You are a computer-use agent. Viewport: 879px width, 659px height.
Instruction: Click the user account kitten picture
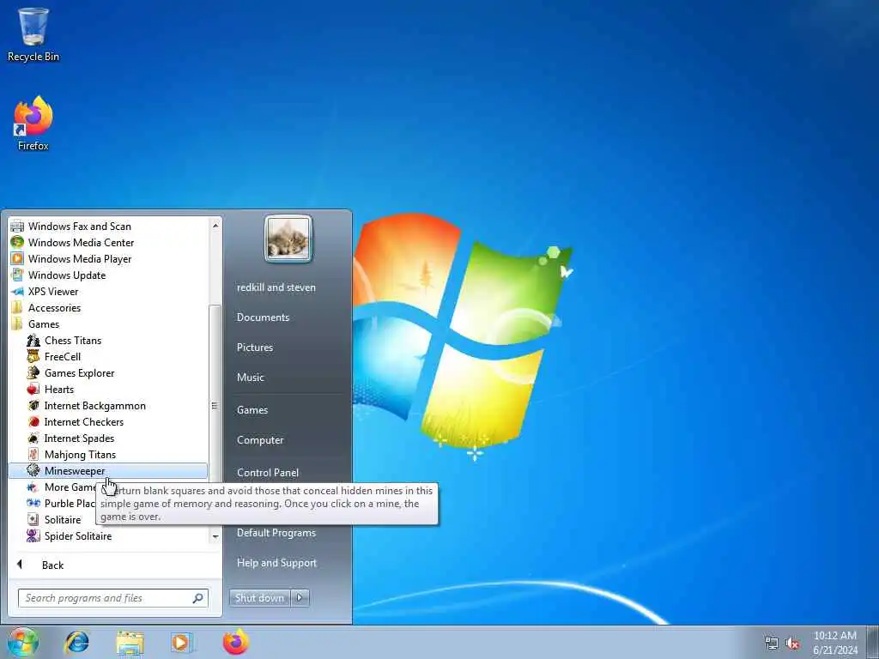[288, 239]
